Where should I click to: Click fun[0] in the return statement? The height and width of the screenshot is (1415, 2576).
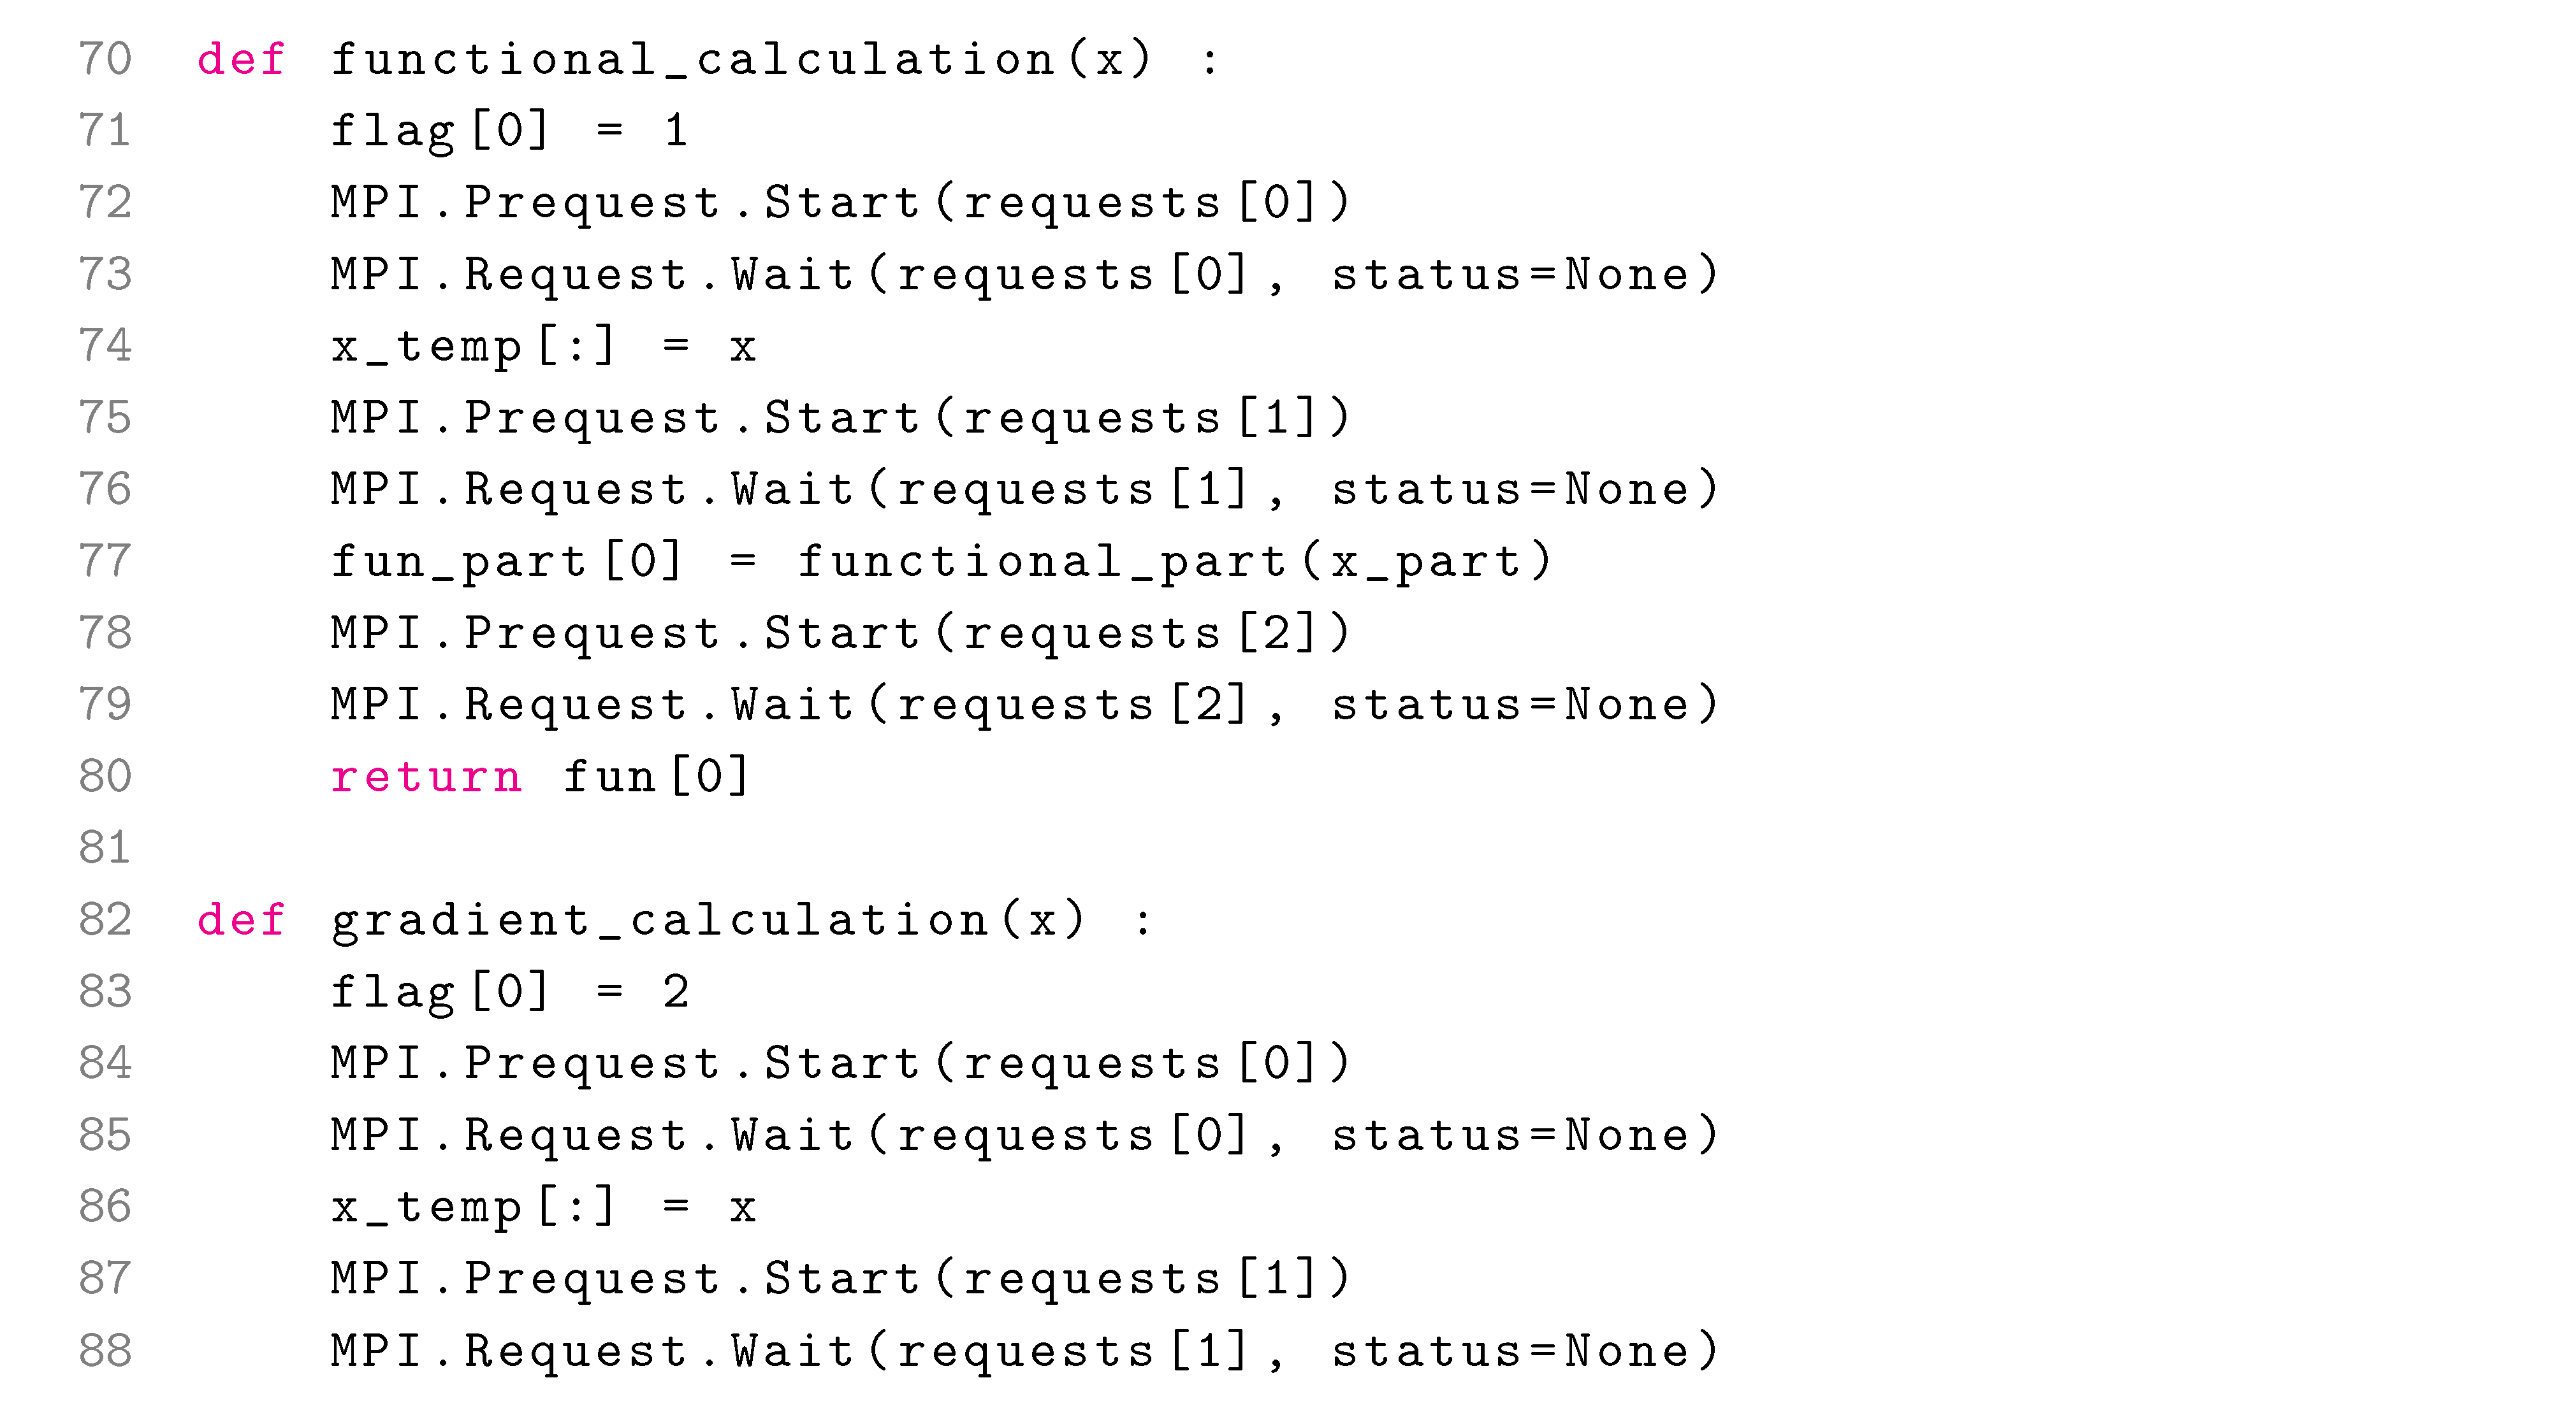656,777
